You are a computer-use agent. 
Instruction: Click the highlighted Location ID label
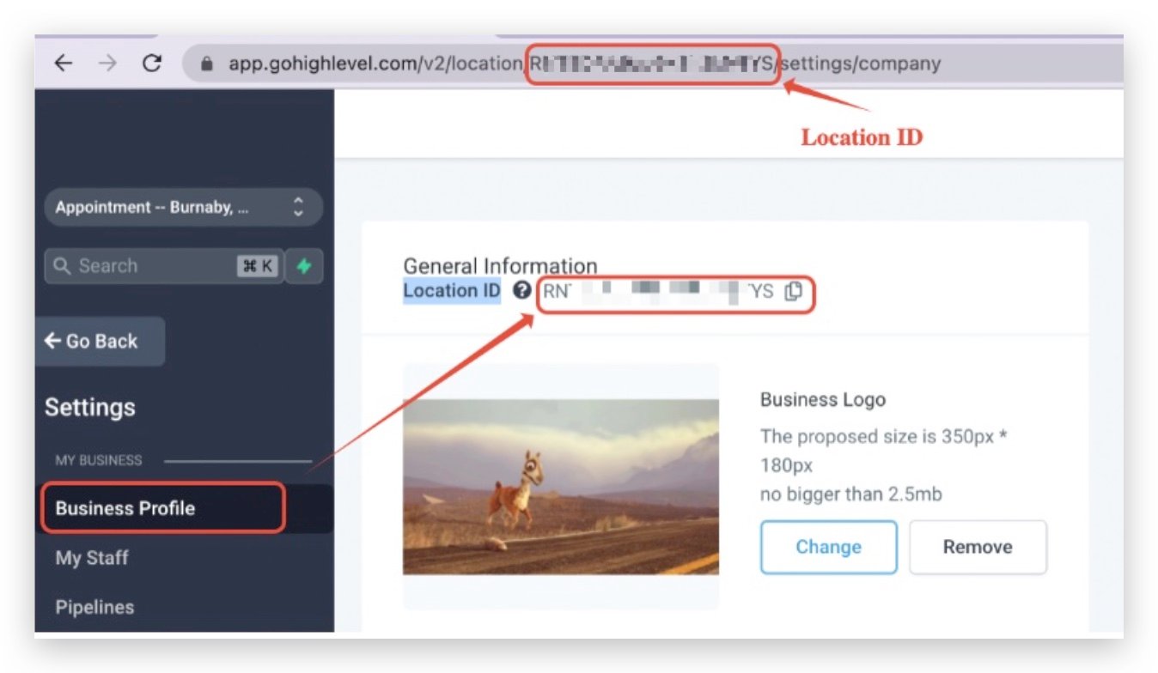(452, 291)
